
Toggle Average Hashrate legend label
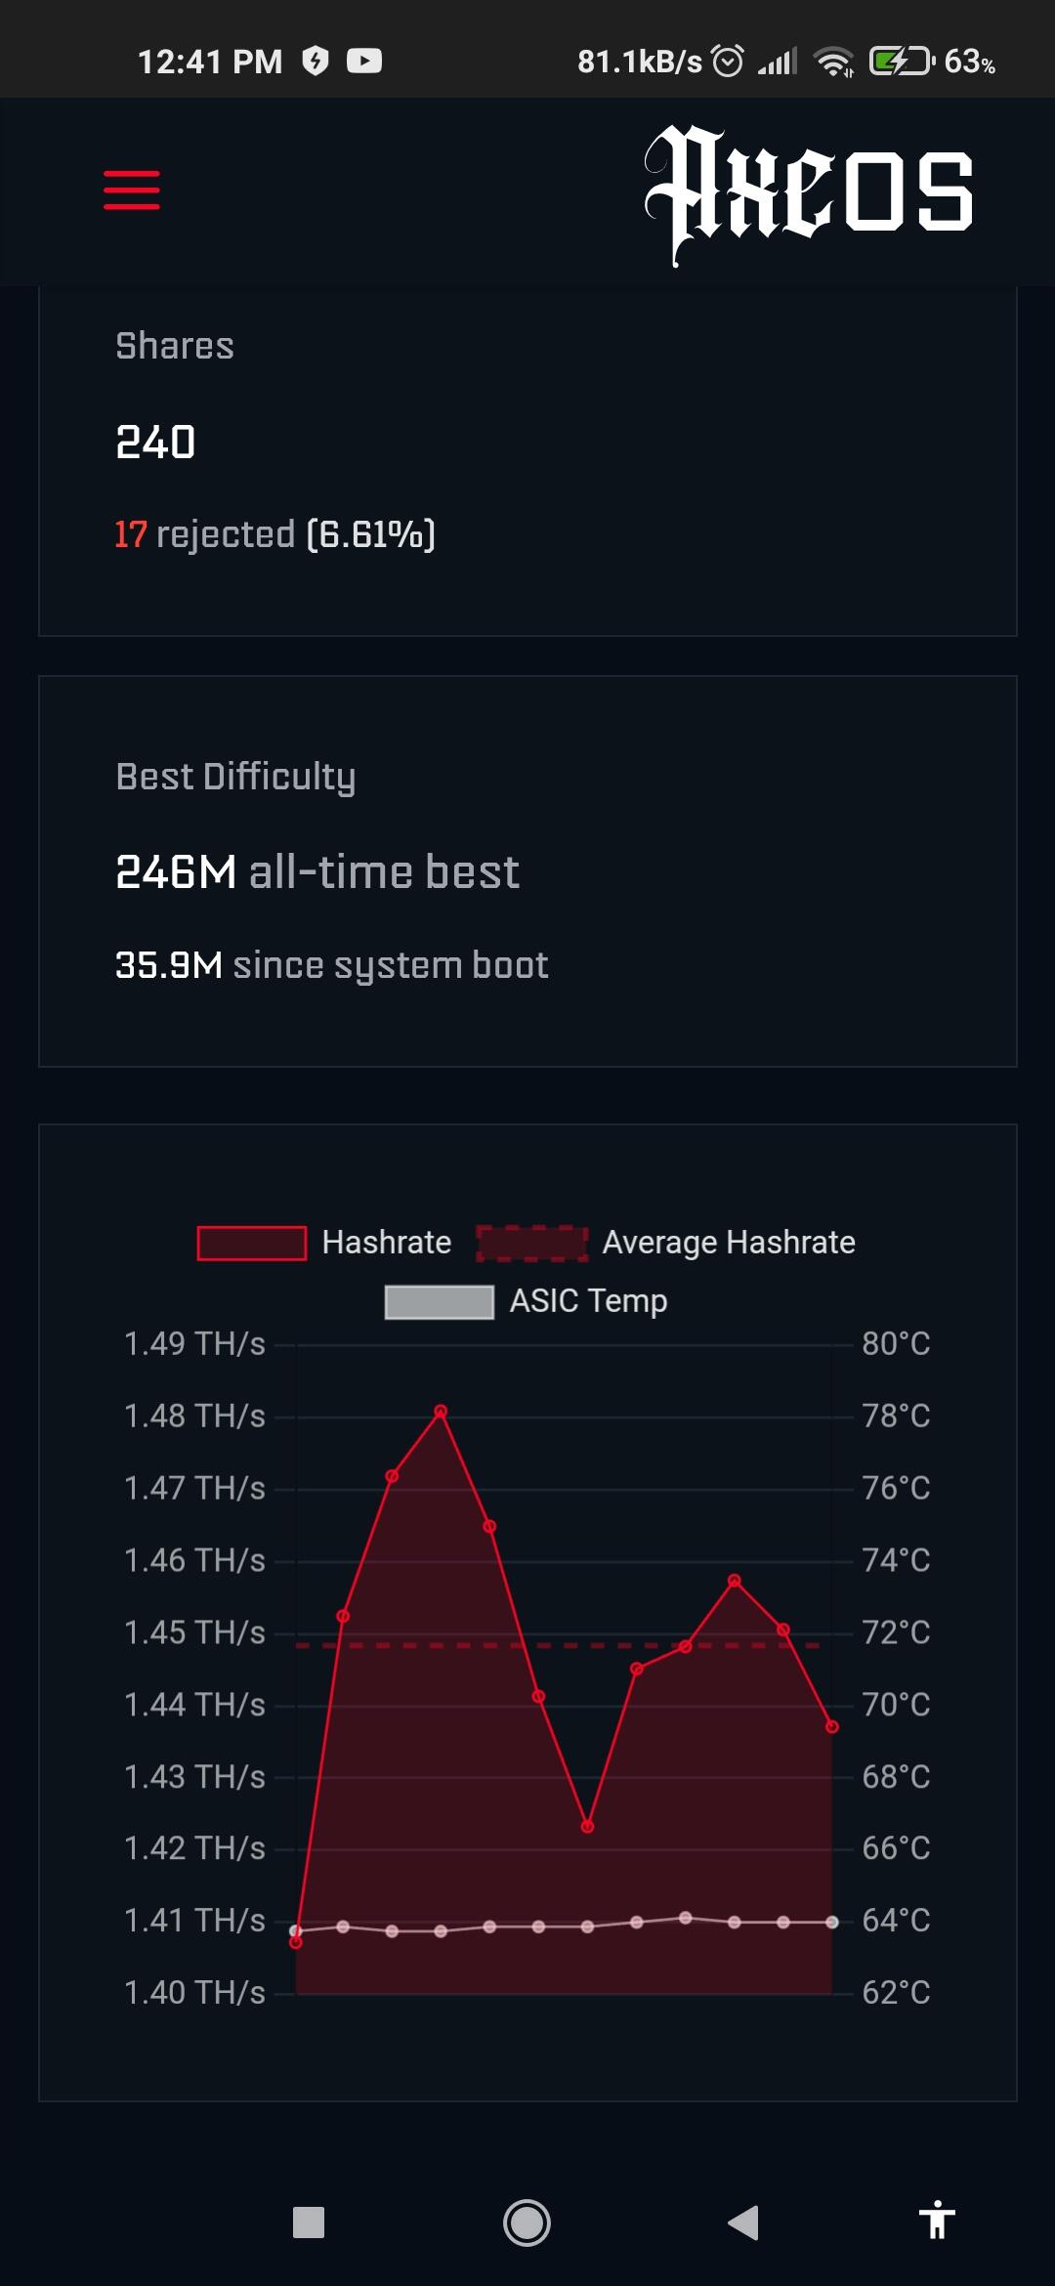click(729, 1243)
